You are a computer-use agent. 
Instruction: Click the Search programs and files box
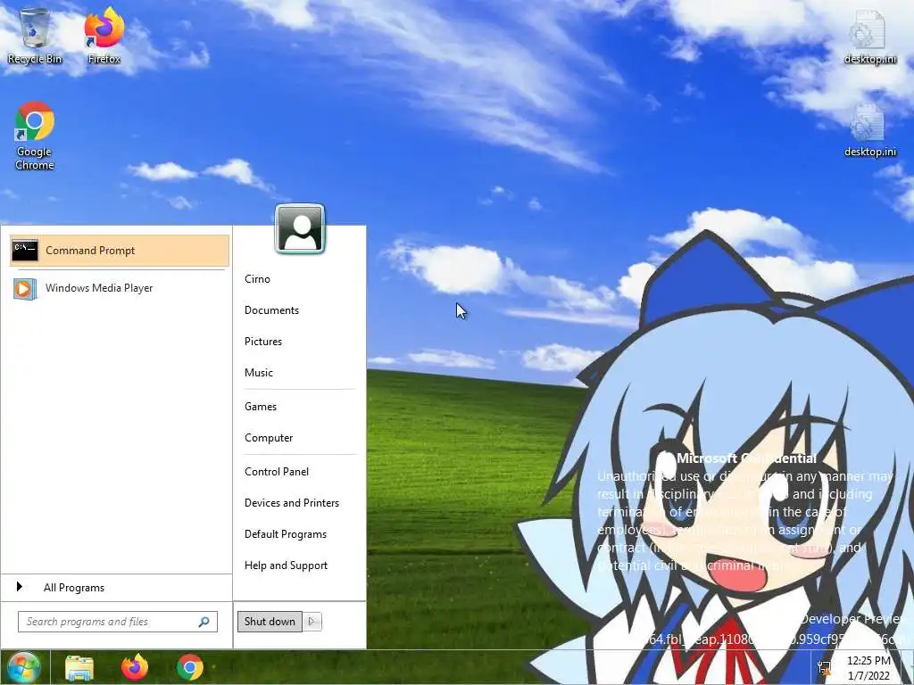118,622
